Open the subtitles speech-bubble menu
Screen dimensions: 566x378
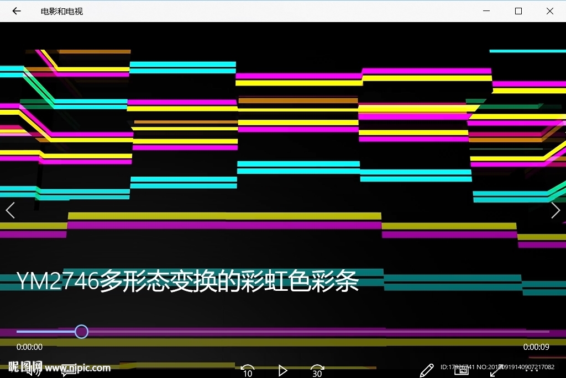68,370
